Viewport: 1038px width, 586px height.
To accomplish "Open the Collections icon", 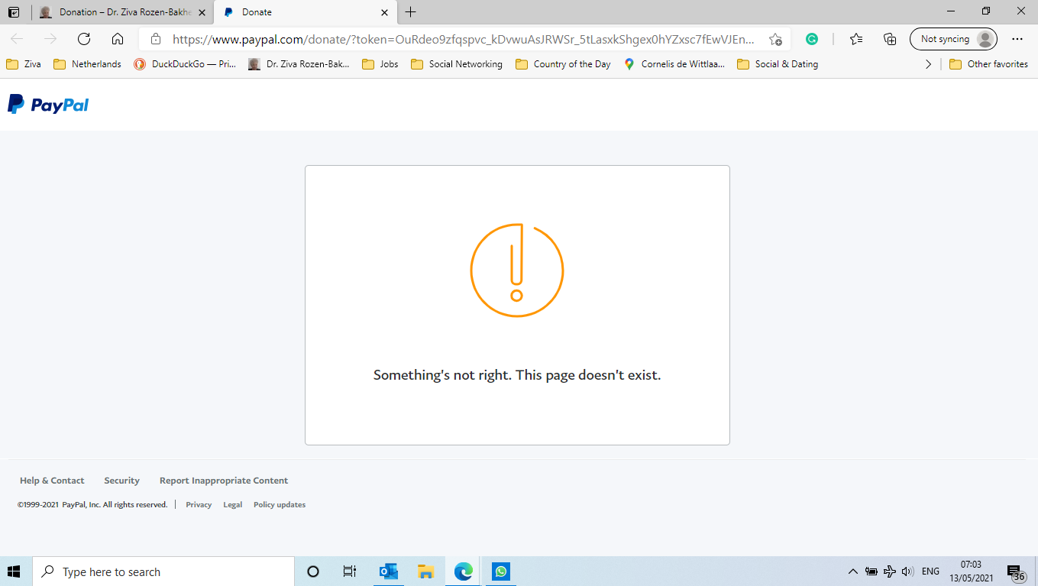I will point(890,39).
